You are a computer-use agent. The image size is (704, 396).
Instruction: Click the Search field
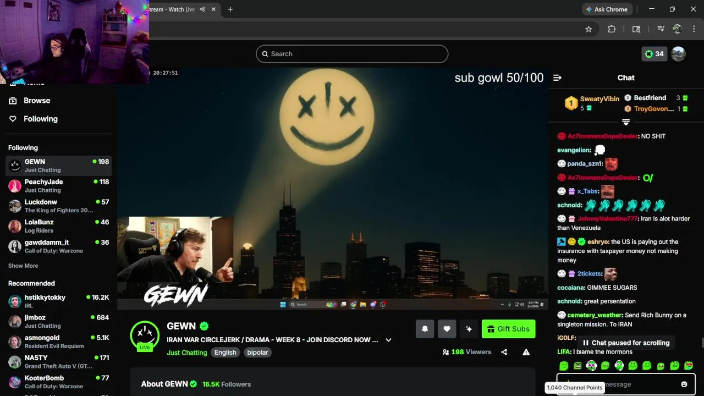coord(352,54)
